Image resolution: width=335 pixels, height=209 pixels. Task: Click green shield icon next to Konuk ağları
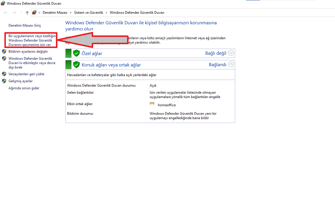[x=76, y=65]
